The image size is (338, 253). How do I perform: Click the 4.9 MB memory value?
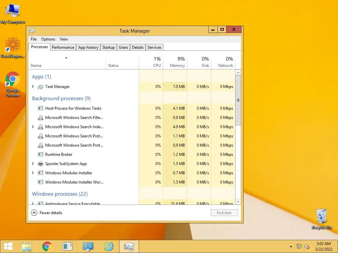tap(179, 127)
